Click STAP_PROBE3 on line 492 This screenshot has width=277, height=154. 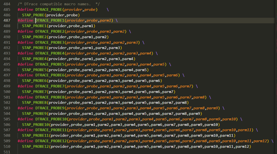[34, 48]
